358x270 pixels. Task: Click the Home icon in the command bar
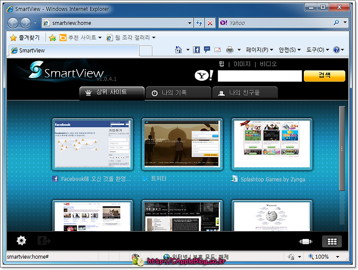tap(179, 50)
